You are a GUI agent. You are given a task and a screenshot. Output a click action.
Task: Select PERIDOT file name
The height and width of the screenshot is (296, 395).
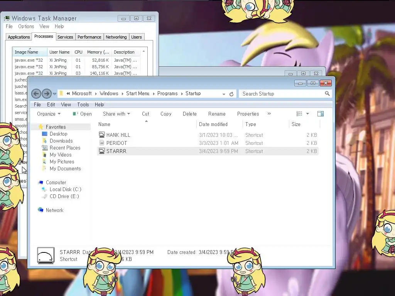116,143
